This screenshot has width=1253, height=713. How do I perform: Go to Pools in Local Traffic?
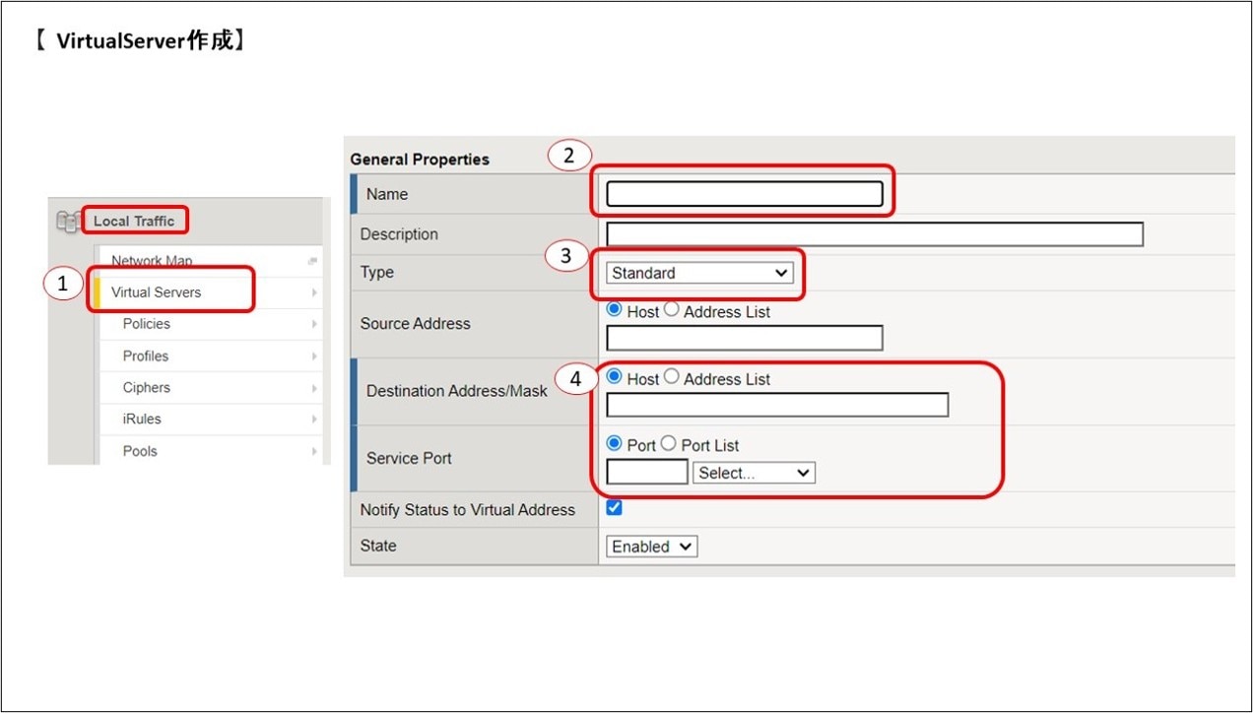pyautogui.click(x=140, y=451)
